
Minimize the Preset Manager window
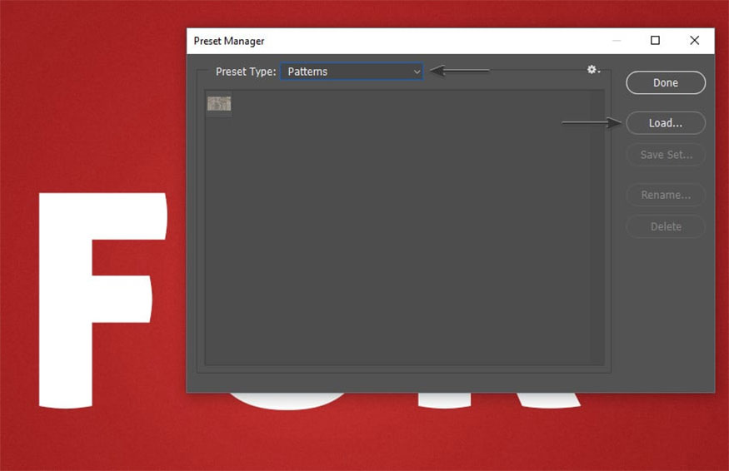[x=617, y=41]
